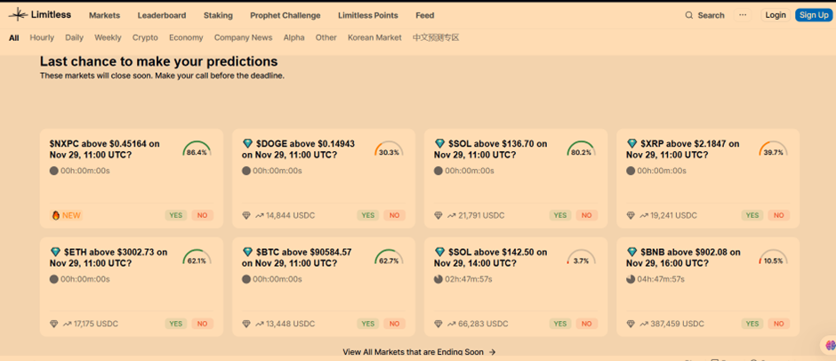Click the gem volume icon beside 14,844 USDC
Viewport: 836px width, 361px height.
[x=246, y=215]
